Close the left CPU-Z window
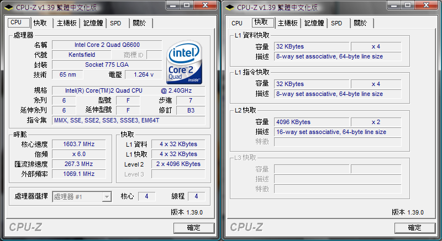Image resolution: width=442 pixels, height=241 pixels. pos(206,5)
